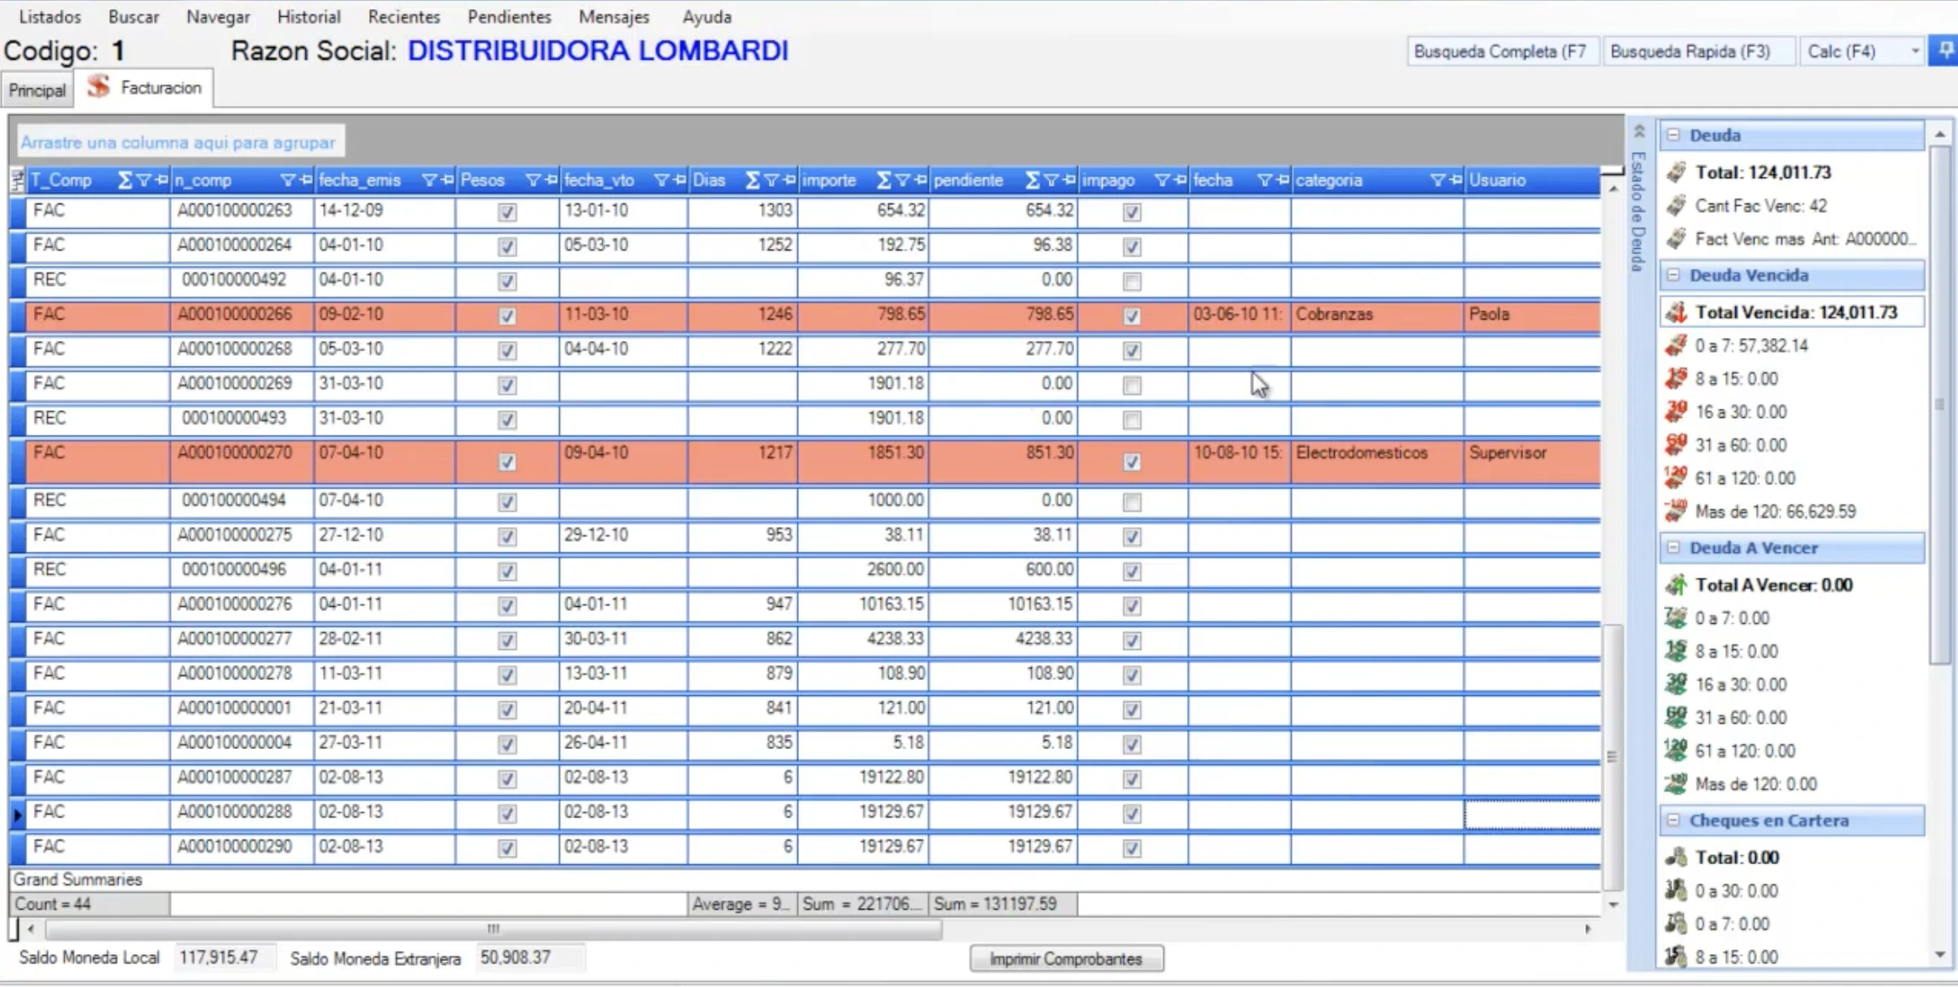Collapse the Deuda Vencida section

(x=1674, y=276)
